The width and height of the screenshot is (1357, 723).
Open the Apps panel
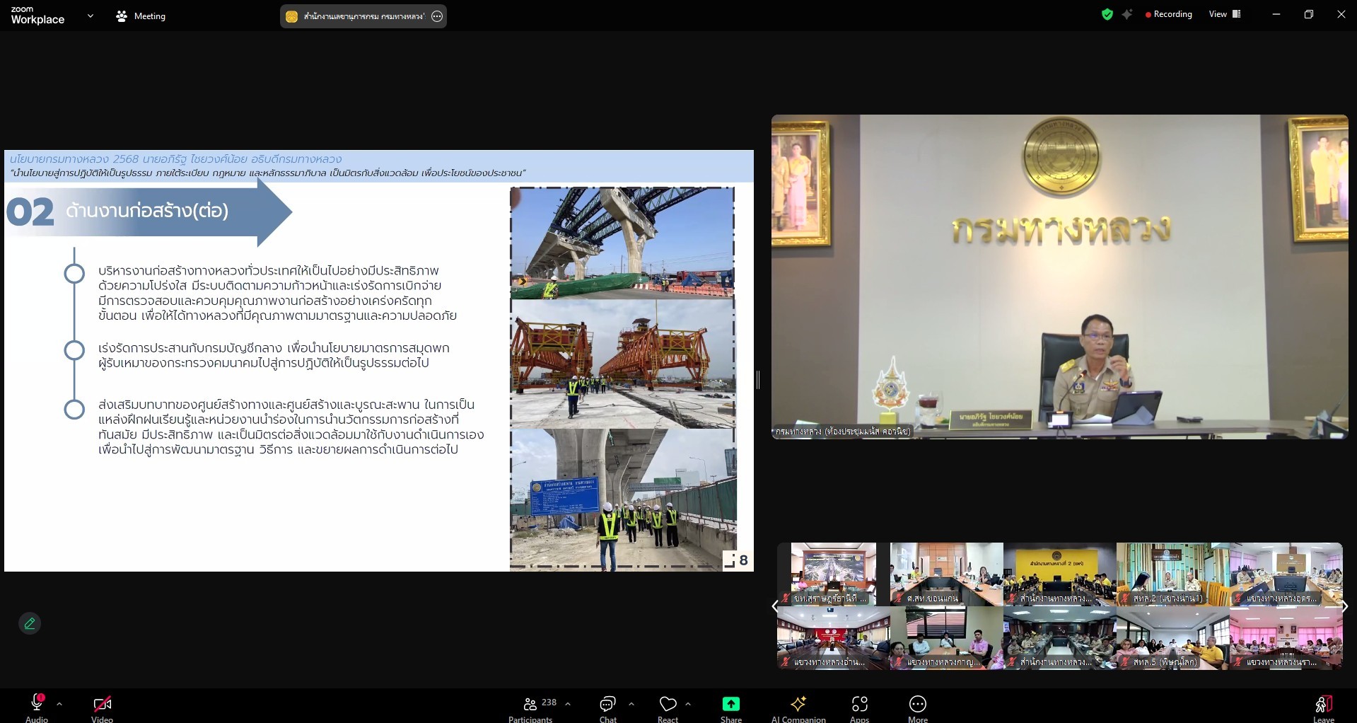coord(859,706)
